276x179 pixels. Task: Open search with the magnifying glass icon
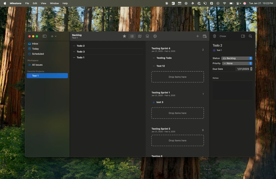(x=250, y=36)
